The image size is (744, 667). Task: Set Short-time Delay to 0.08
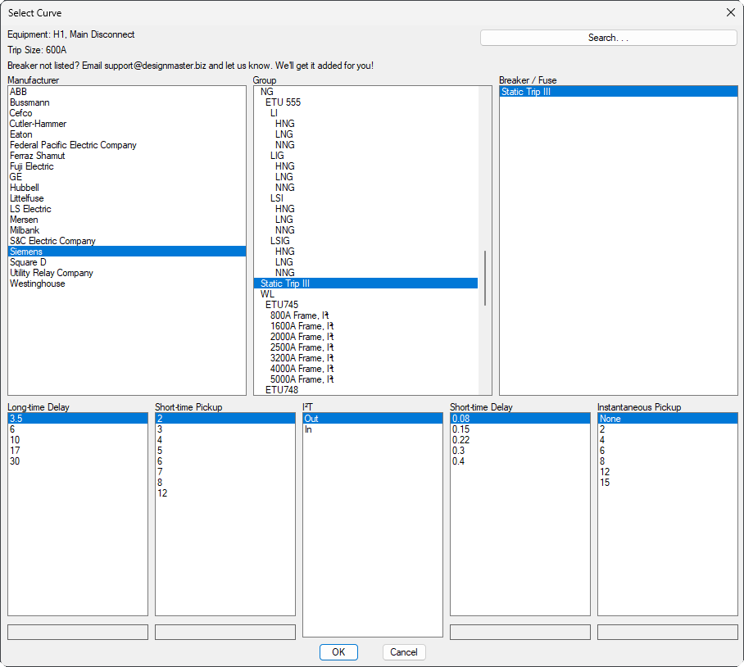tap(520, 419)
